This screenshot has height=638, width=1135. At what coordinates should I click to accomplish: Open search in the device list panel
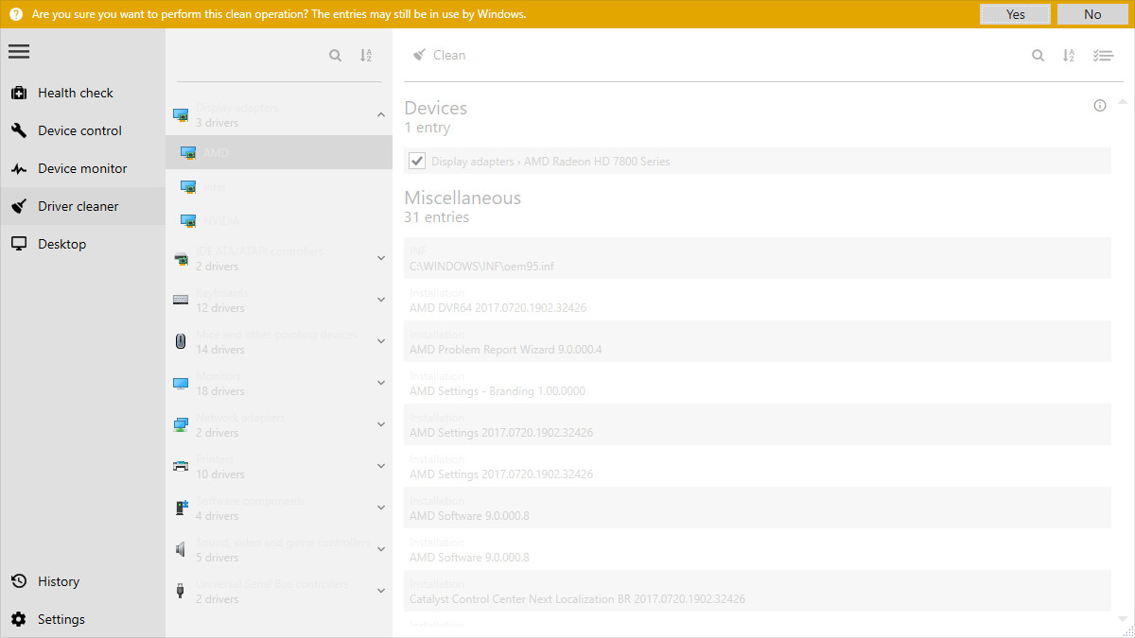click(x=335, y=55)
